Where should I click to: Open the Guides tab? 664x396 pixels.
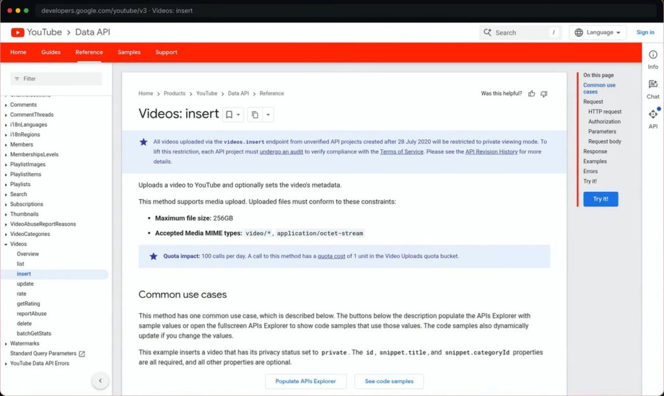click(51, 52)
